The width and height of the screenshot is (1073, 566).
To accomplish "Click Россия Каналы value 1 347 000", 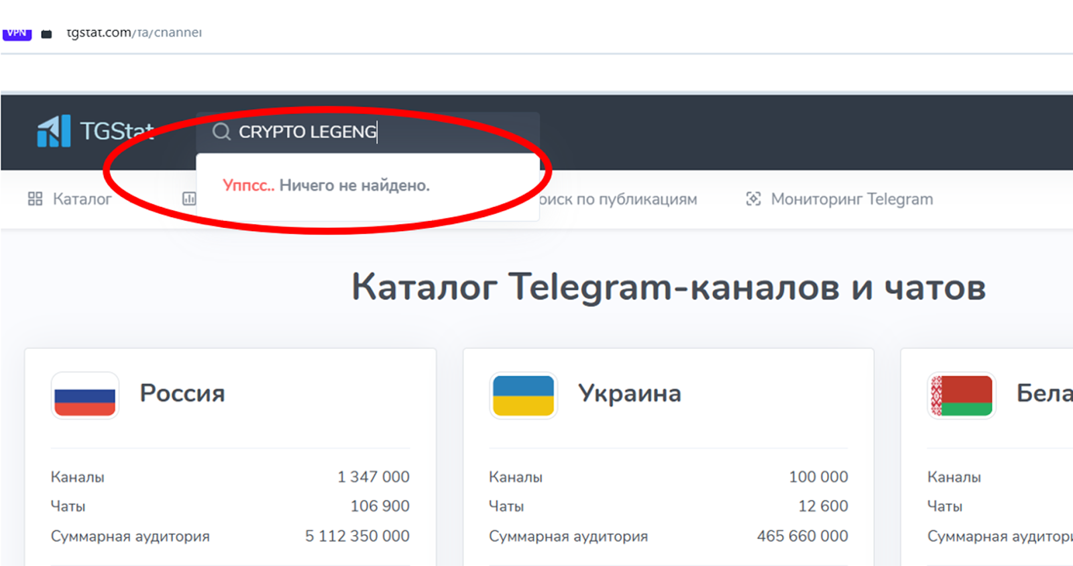I will click(373, 477).
